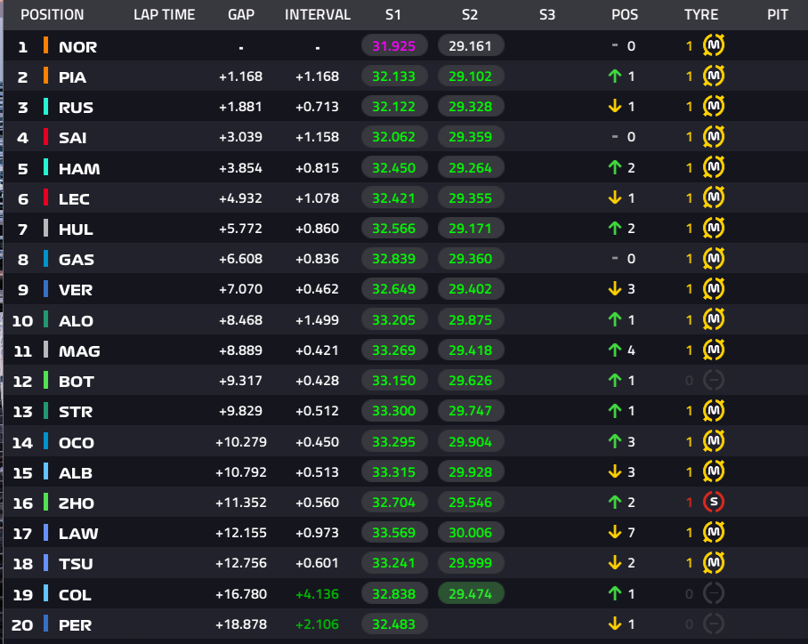Click HUL's medium tyre icon
This screenshot has width=808, height=644.
tap(714, 228)
